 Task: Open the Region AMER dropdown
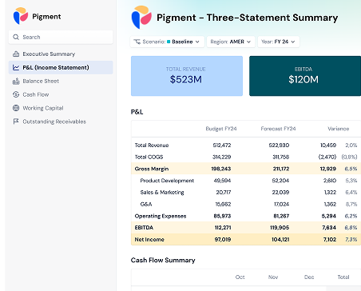231,42
